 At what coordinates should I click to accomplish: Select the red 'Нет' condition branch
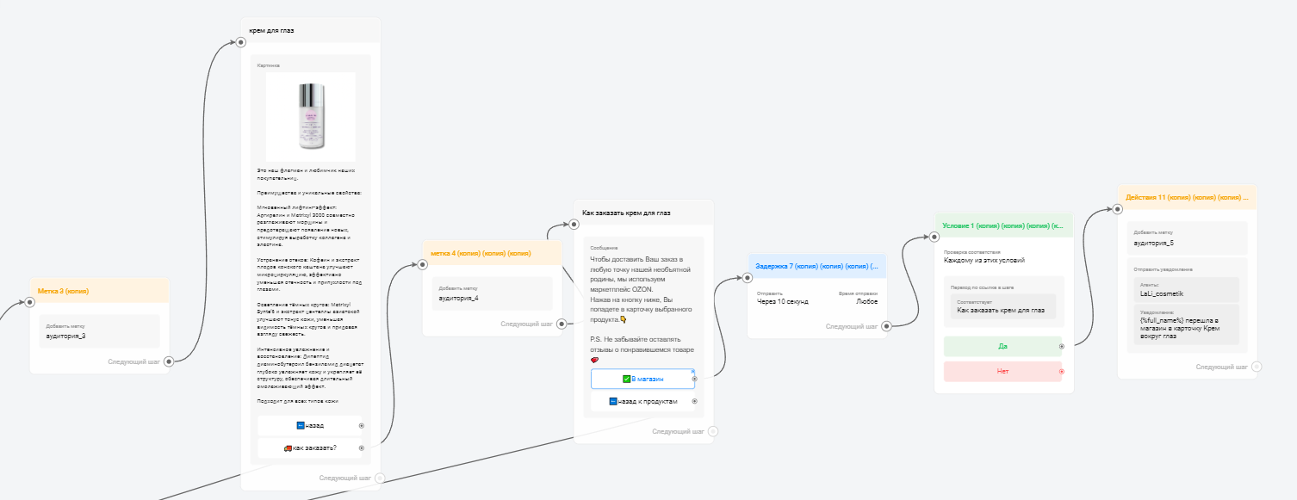point(1002,372)
